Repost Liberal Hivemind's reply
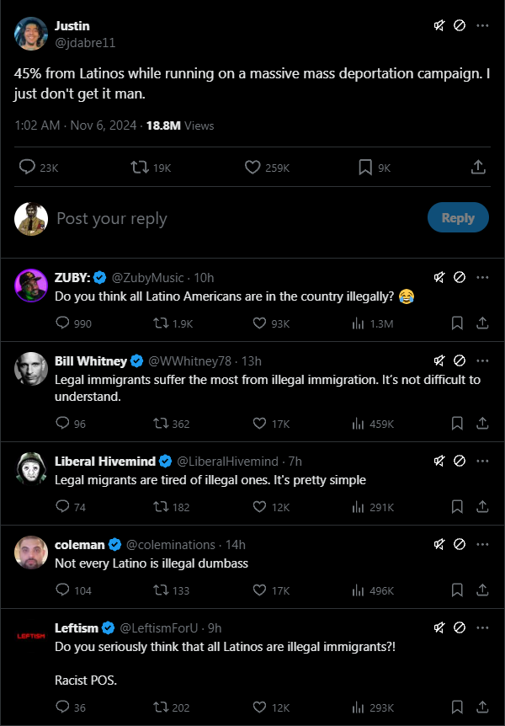 click(x=157, y=507)
